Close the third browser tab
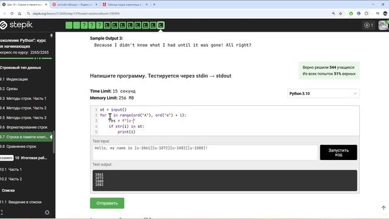Screen dimensions: 389x219 click(146, 4)
